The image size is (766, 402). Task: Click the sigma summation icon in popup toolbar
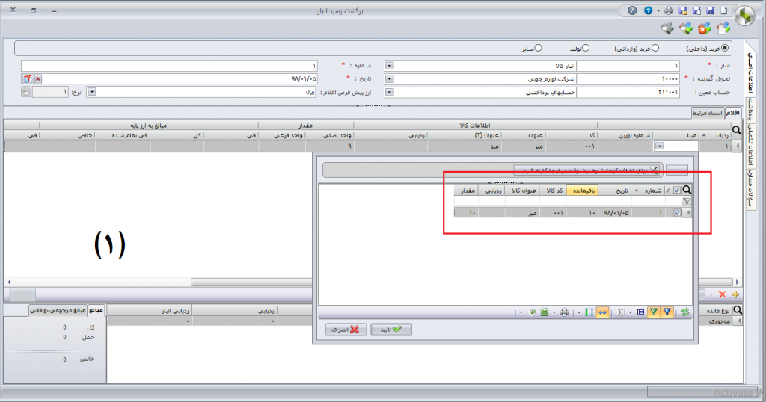(x=620, y=312)
